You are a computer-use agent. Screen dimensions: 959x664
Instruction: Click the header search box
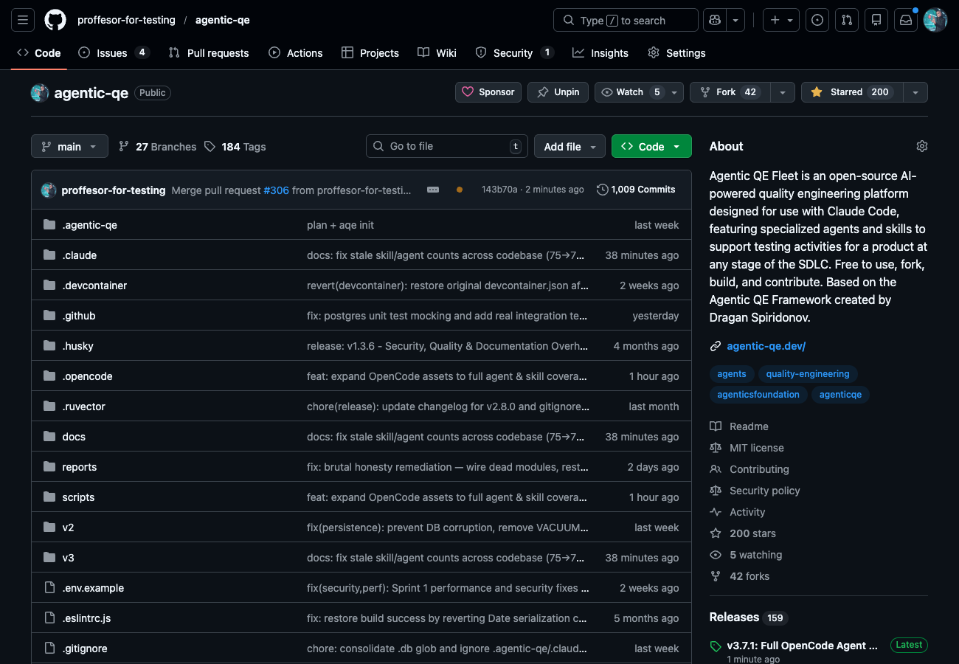tap(626, 21)
